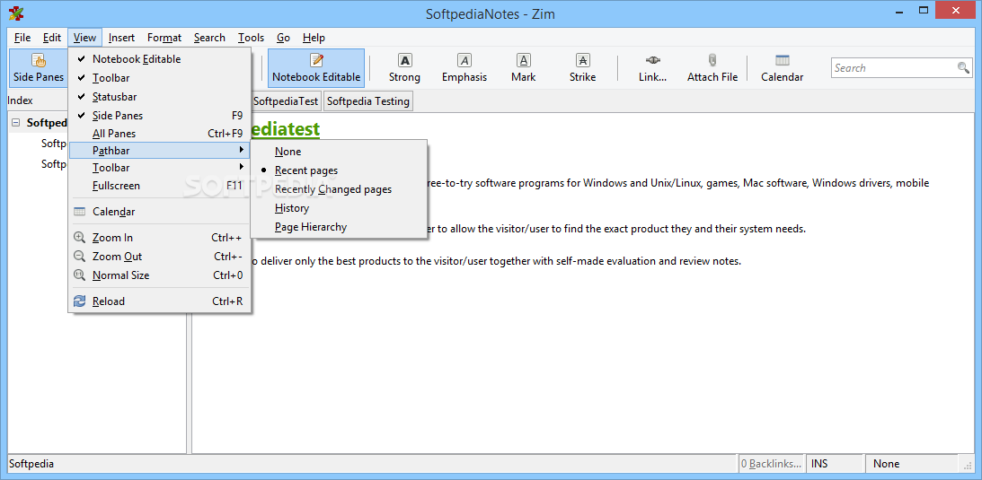
Task: Uncheck Notebook Editable in View menu
Action: pyautogui.click(x=158, y=59)
